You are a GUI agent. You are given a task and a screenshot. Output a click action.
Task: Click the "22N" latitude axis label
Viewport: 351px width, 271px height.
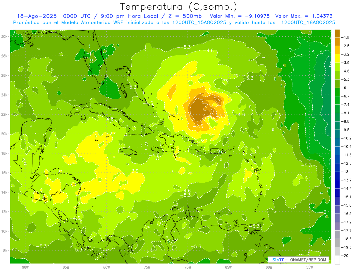4,114
